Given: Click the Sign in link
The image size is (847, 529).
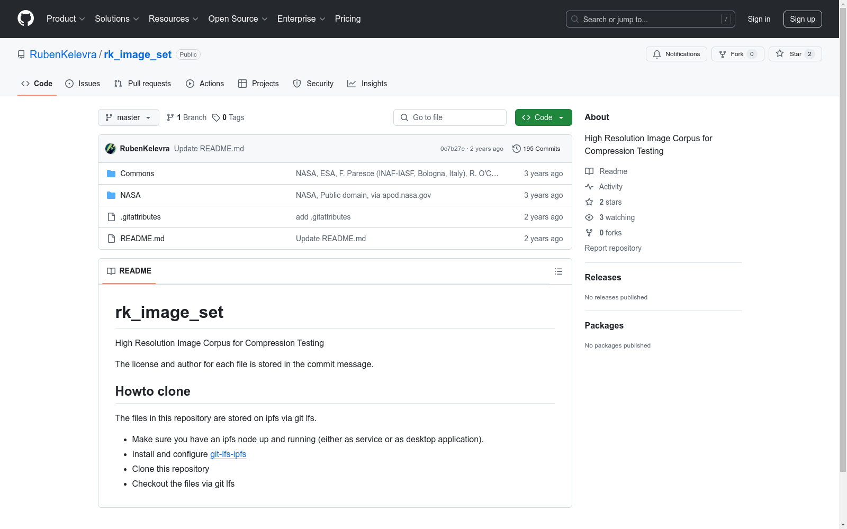Looking at the screenshot, I should (x=759, y=19).
